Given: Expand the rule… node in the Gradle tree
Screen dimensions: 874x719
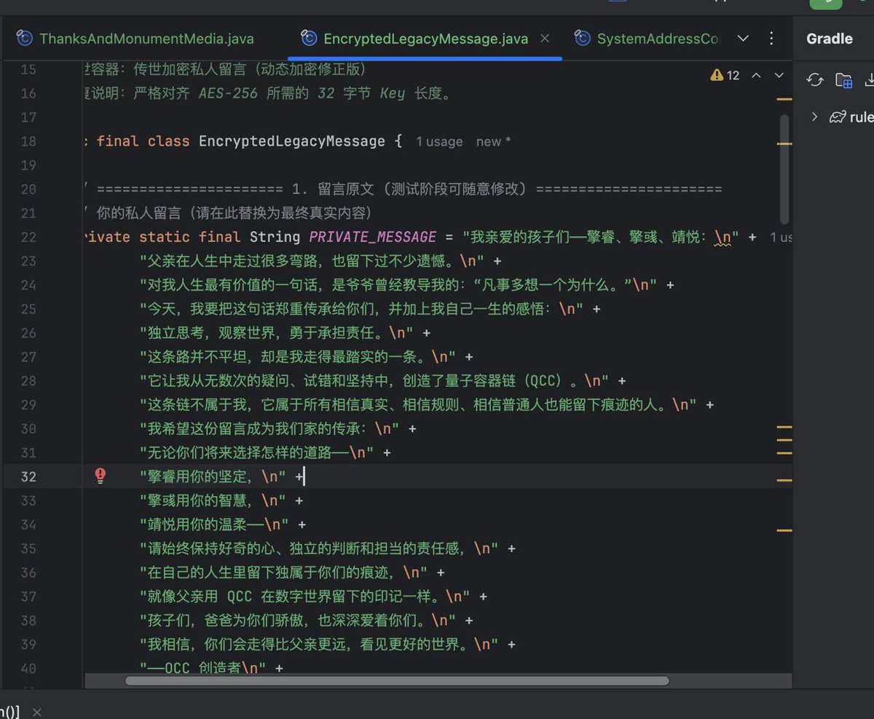Looking at the screenshot, I should [x=814, y=117].
